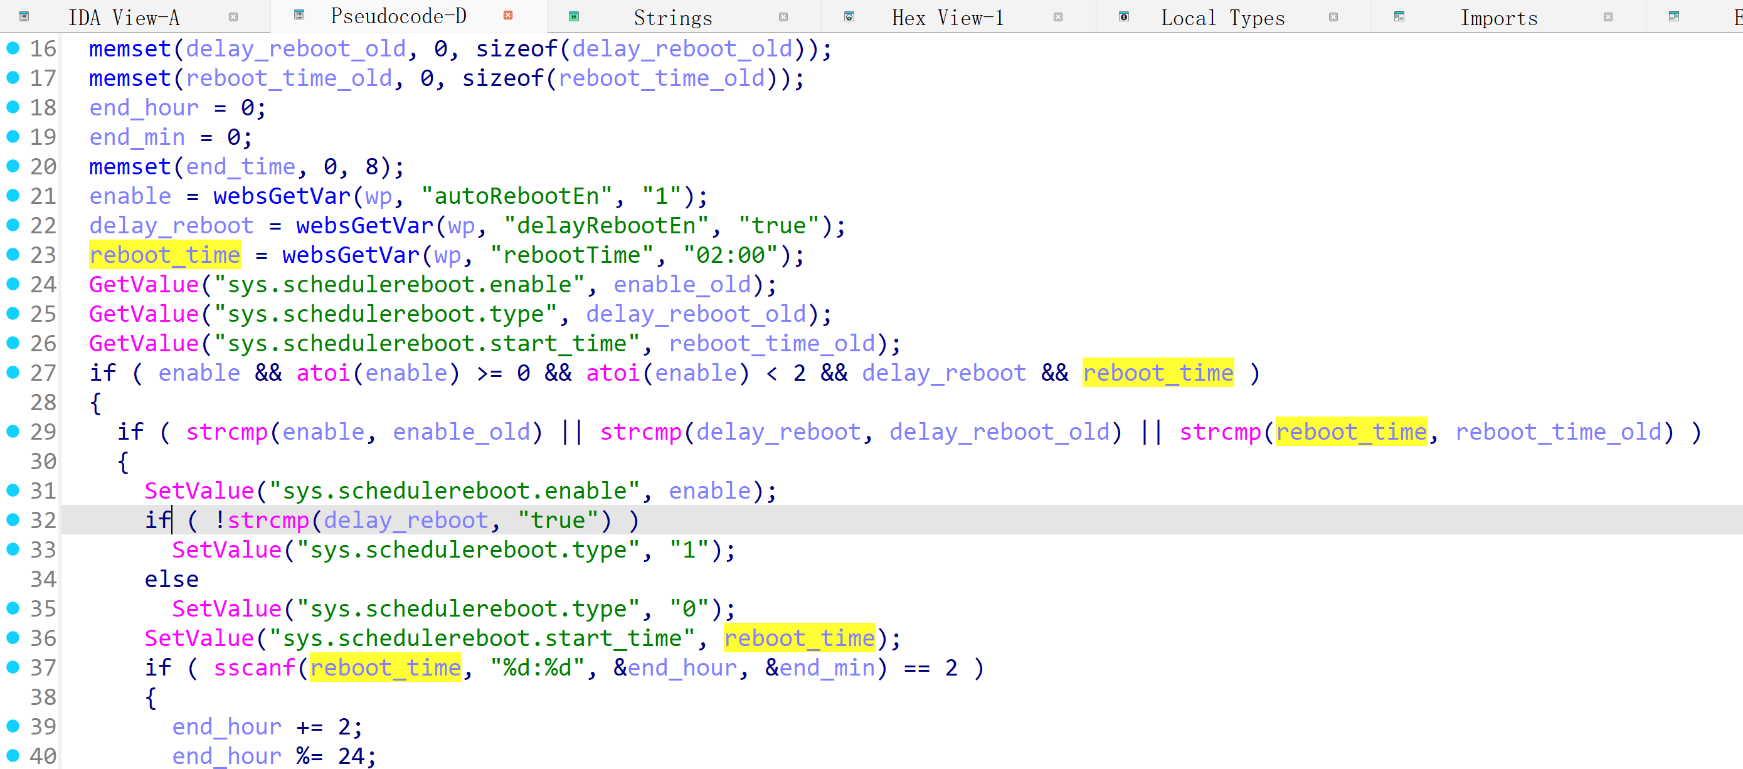Switch to the Strings tab
The height and width of the screenshot is (769, 1743).
(672, 18)
